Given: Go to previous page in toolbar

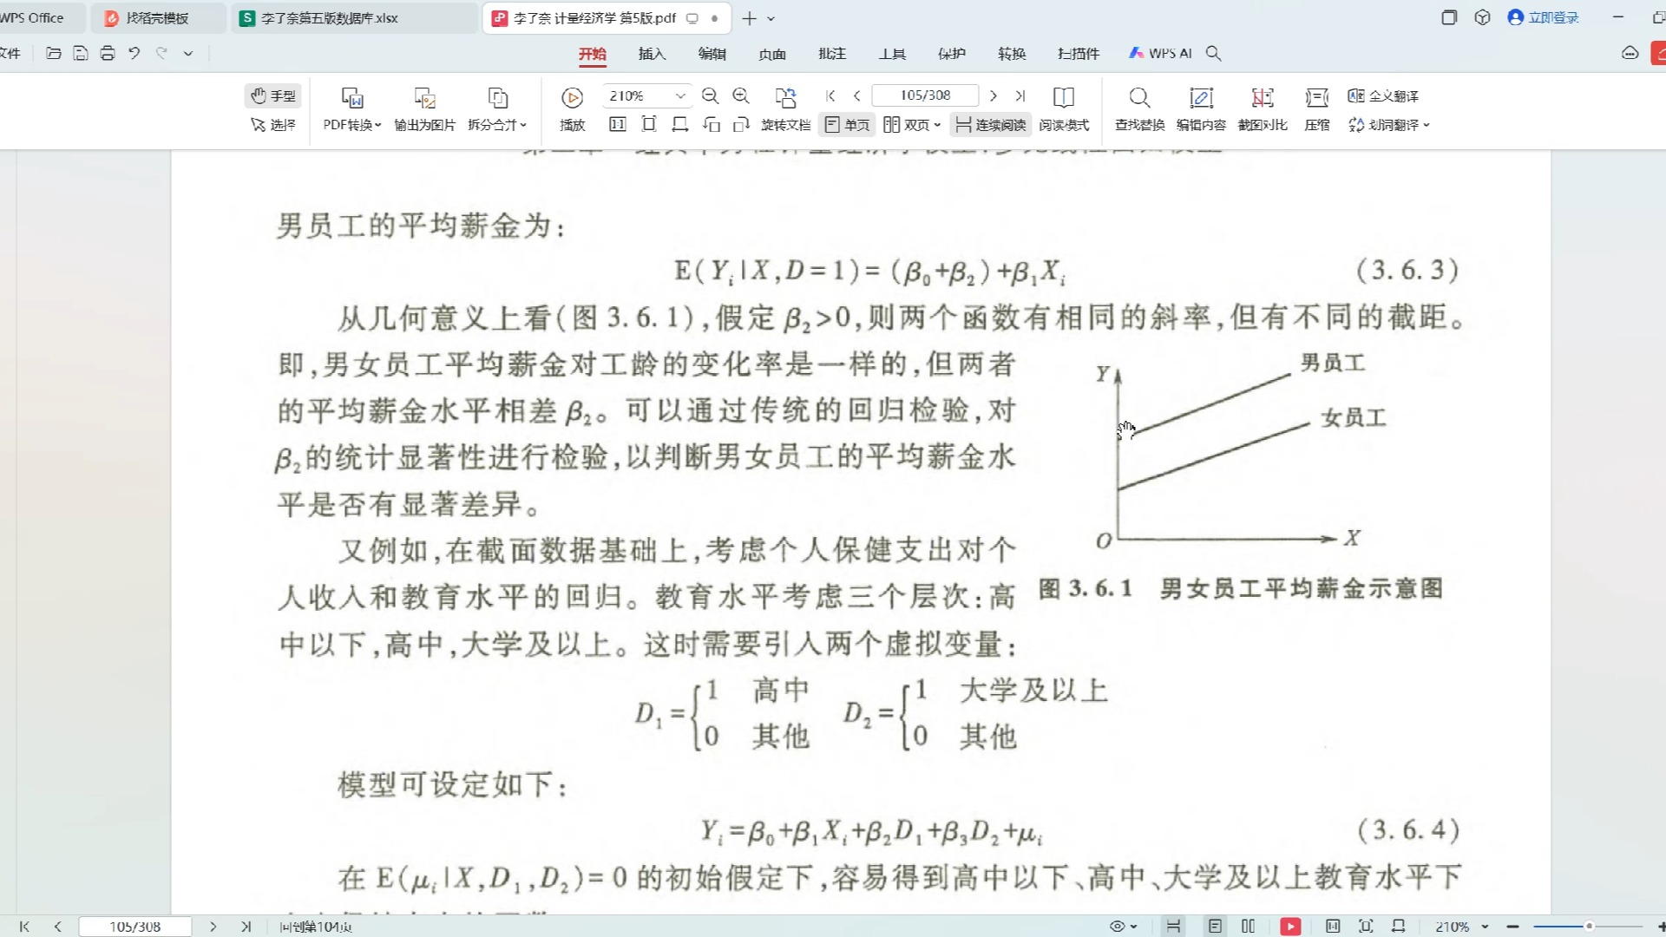Looking at the screenshot, I should click(x=856, y=95).
